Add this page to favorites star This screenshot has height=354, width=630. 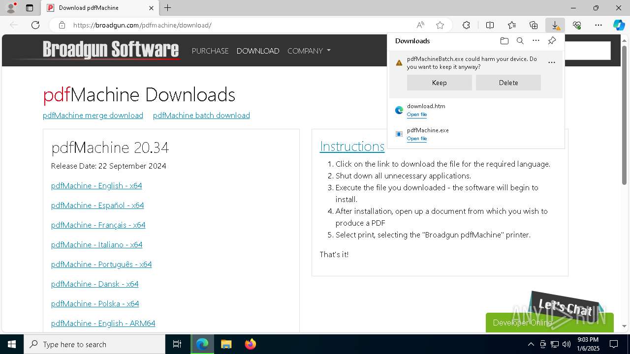(x=440, y=25)
